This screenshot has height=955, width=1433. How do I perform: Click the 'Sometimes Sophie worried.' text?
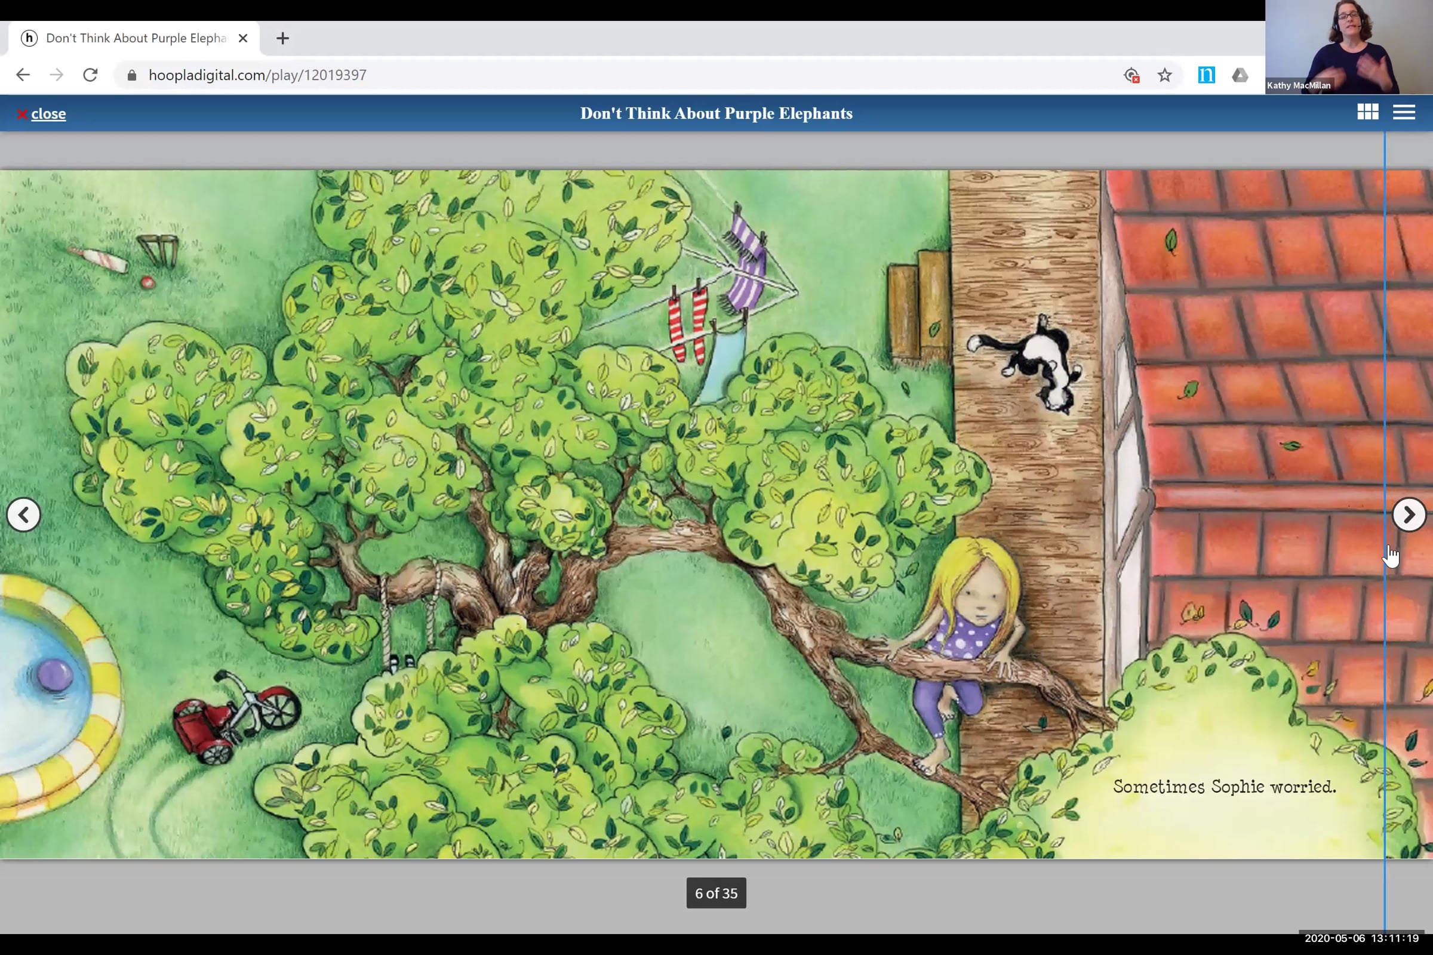(x=1225, y=786)
